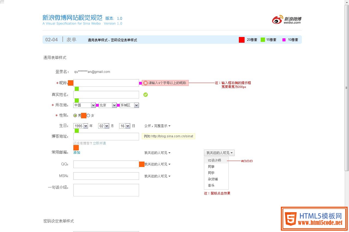Click the Sina Weibo logo

tap(287, 20)
